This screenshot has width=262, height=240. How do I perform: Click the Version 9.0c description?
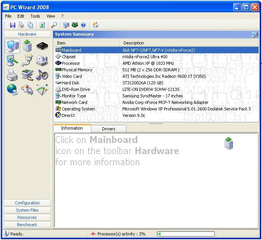click(133, 115)
